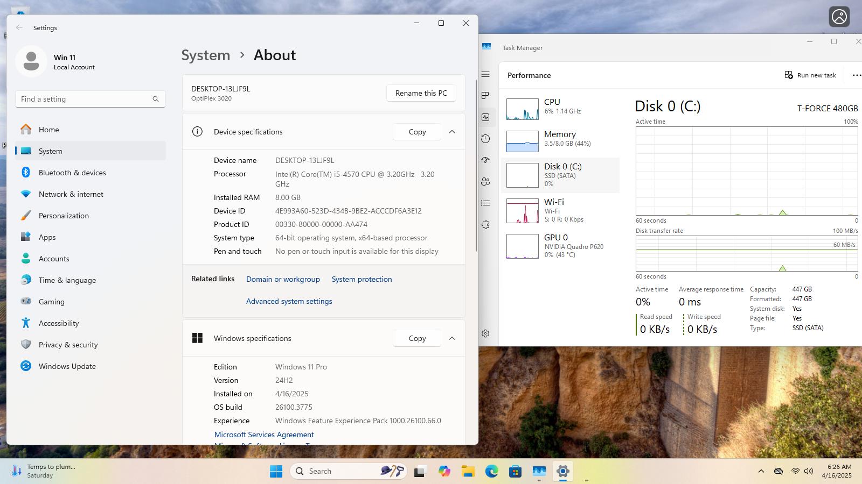Copy Windows specifications
The height and width of the screenshot is (484, 862).
coord(417,338)
